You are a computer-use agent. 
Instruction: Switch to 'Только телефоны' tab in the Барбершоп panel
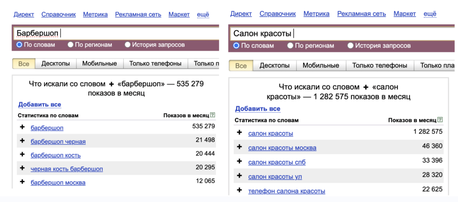[x=155, y=64]
